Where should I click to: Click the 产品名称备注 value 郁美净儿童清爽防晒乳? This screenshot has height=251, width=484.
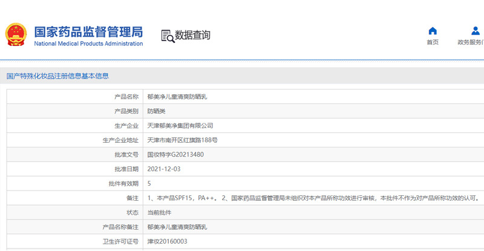177,227
